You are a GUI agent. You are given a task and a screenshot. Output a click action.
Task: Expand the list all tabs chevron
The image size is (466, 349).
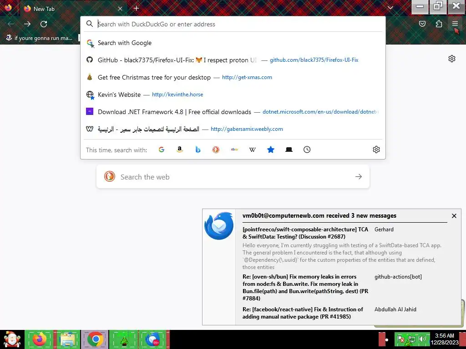tap(390, 8)
